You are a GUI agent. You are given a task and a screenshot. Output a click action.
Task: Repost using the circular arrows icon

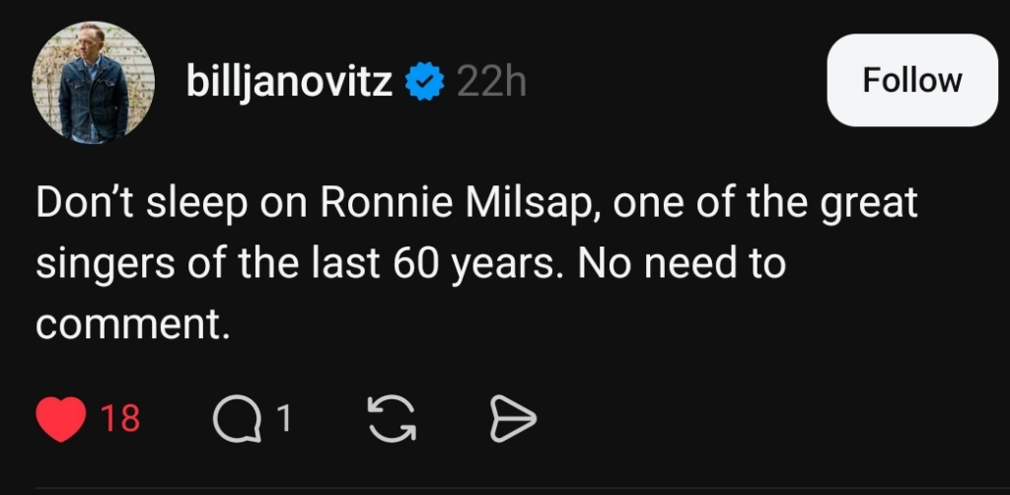click(392, 420)
